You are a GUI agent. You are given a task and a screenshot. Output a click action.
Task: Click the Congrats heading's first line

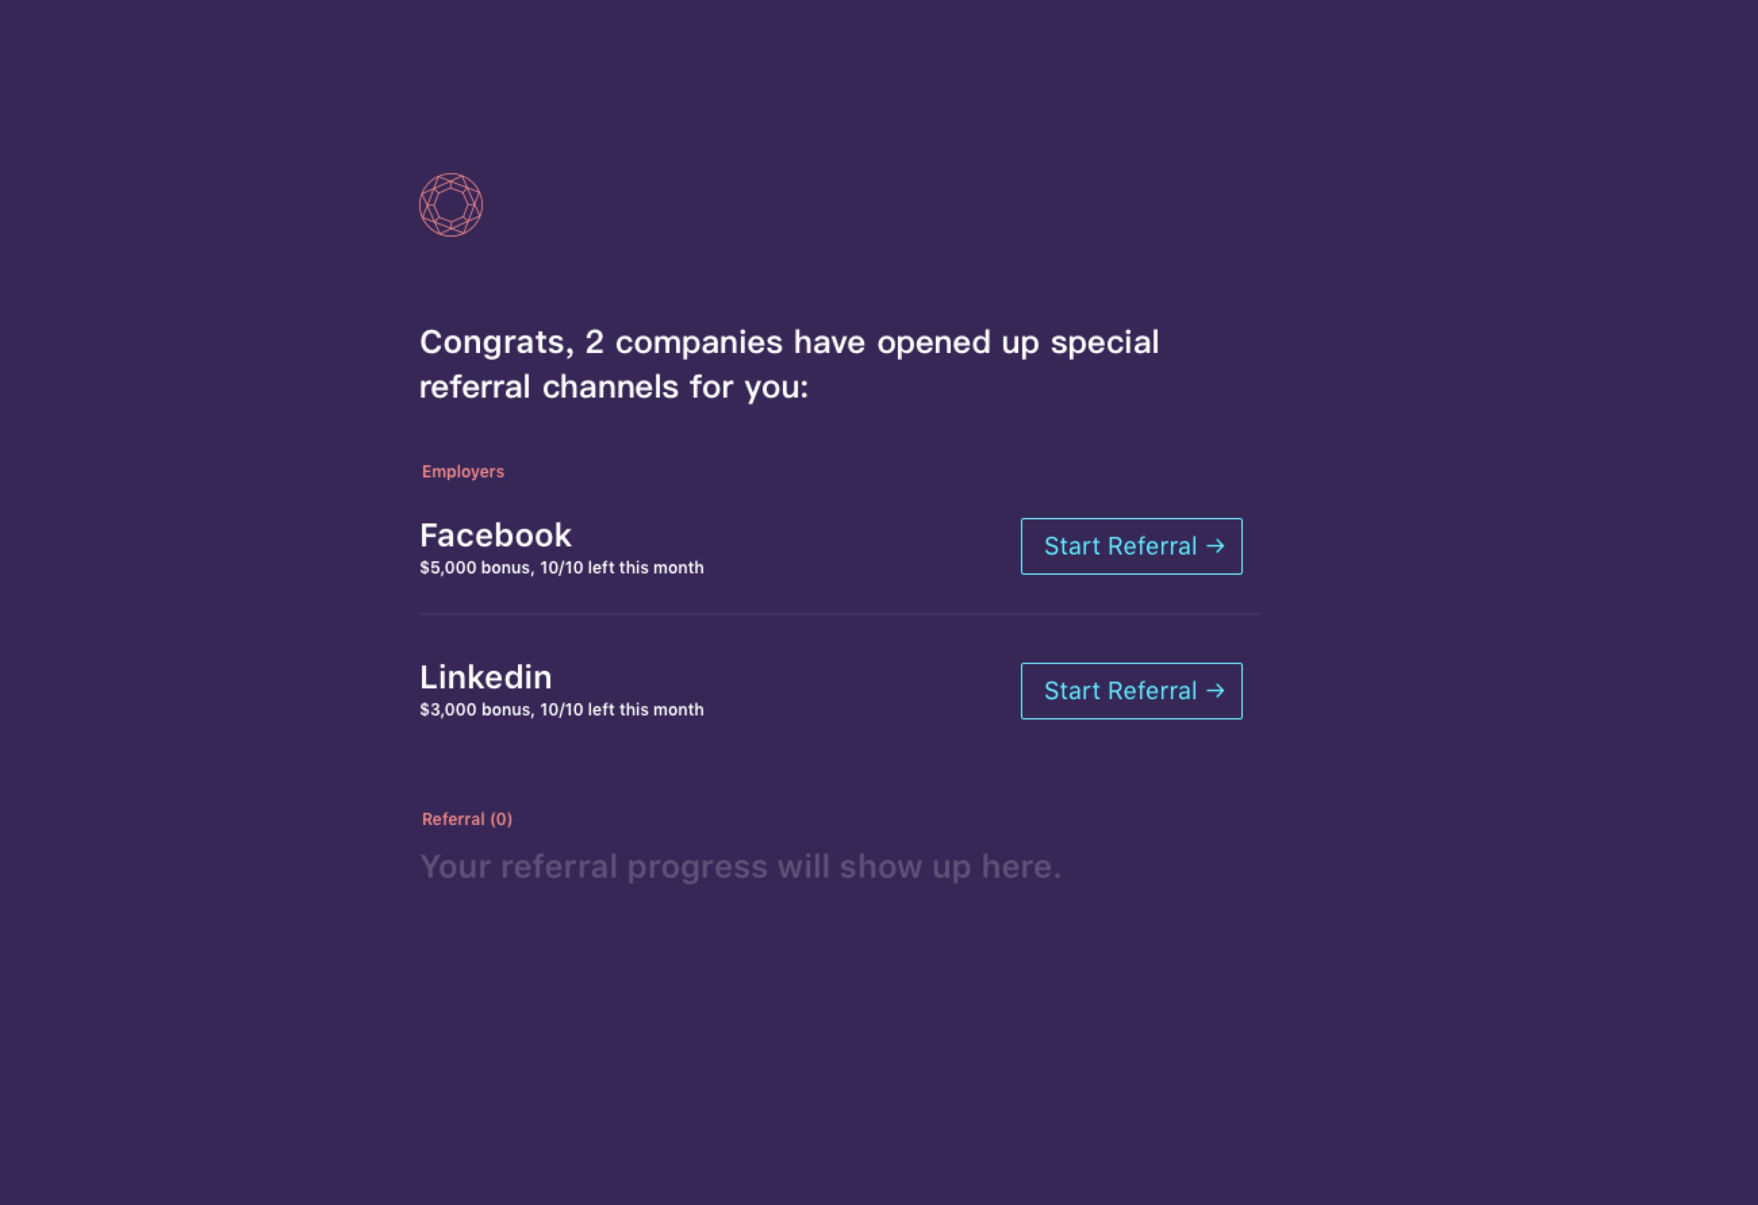tap(789, 343)
